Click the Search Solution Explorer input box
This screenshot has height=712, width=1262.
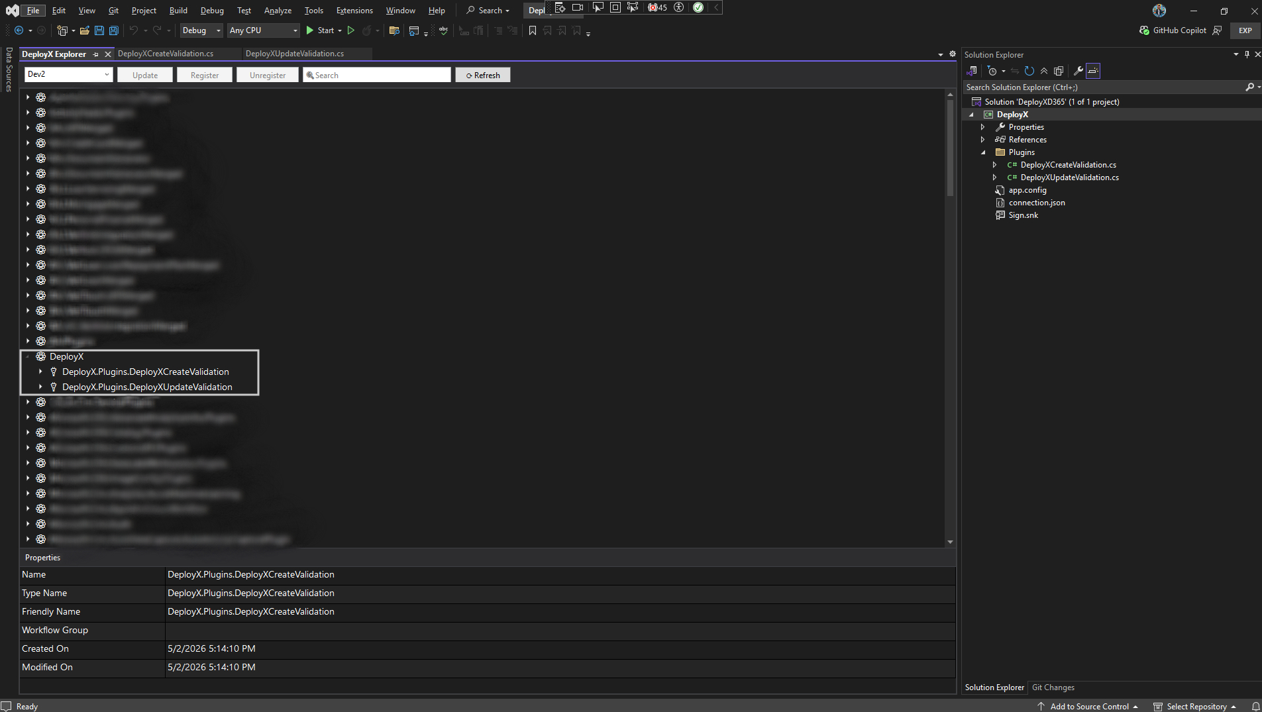coord(1104,87)
